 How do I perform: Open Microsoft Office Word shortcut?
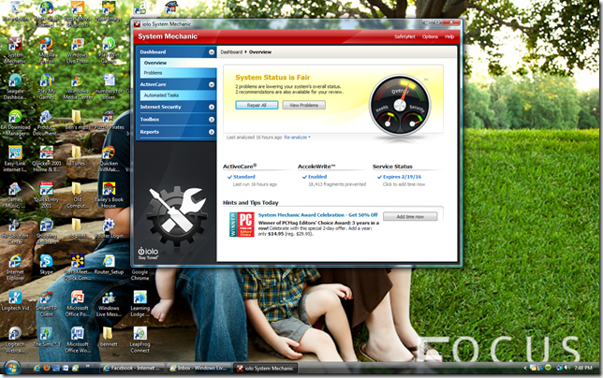point(78,340)
